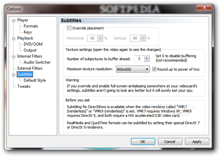Select Audio Switcher in the tree
This screenshot has width=221, height=157.
tap(37, 62)
